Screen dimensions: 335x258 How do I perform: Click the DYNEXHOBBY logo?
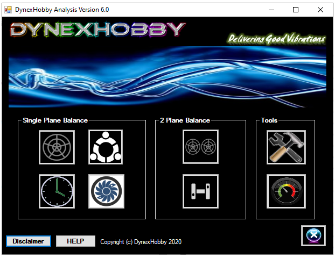(x=98, y=30)
